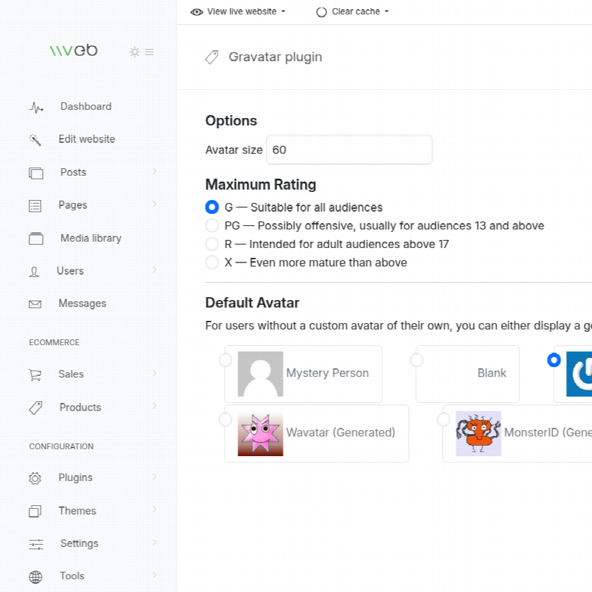Screen dimensions: 592x592
Task: Open the Themes menu item
Action: [77, 511]
